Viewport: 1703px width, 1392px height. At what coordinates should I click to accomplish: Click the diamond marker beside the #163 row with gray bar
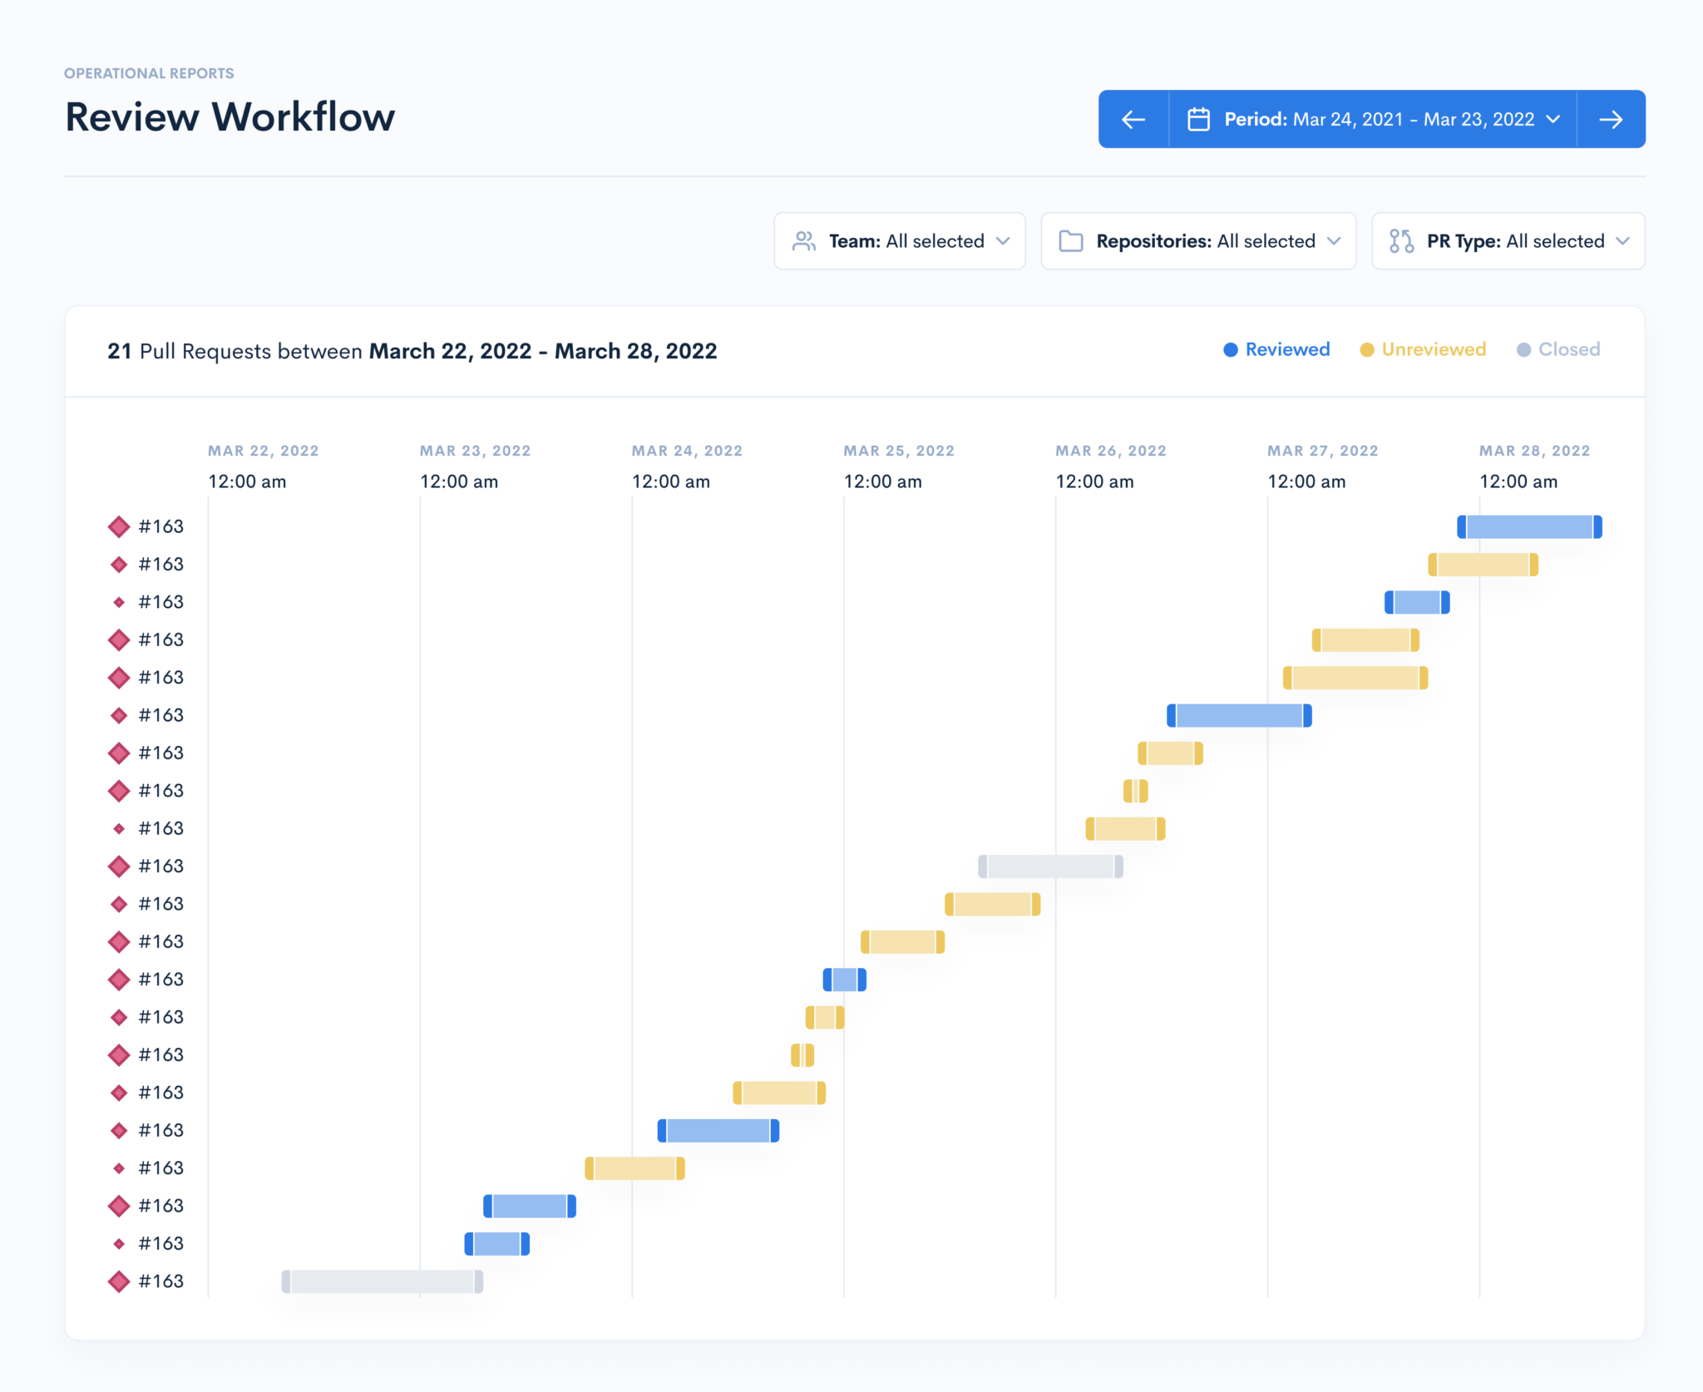coord(118,866)
